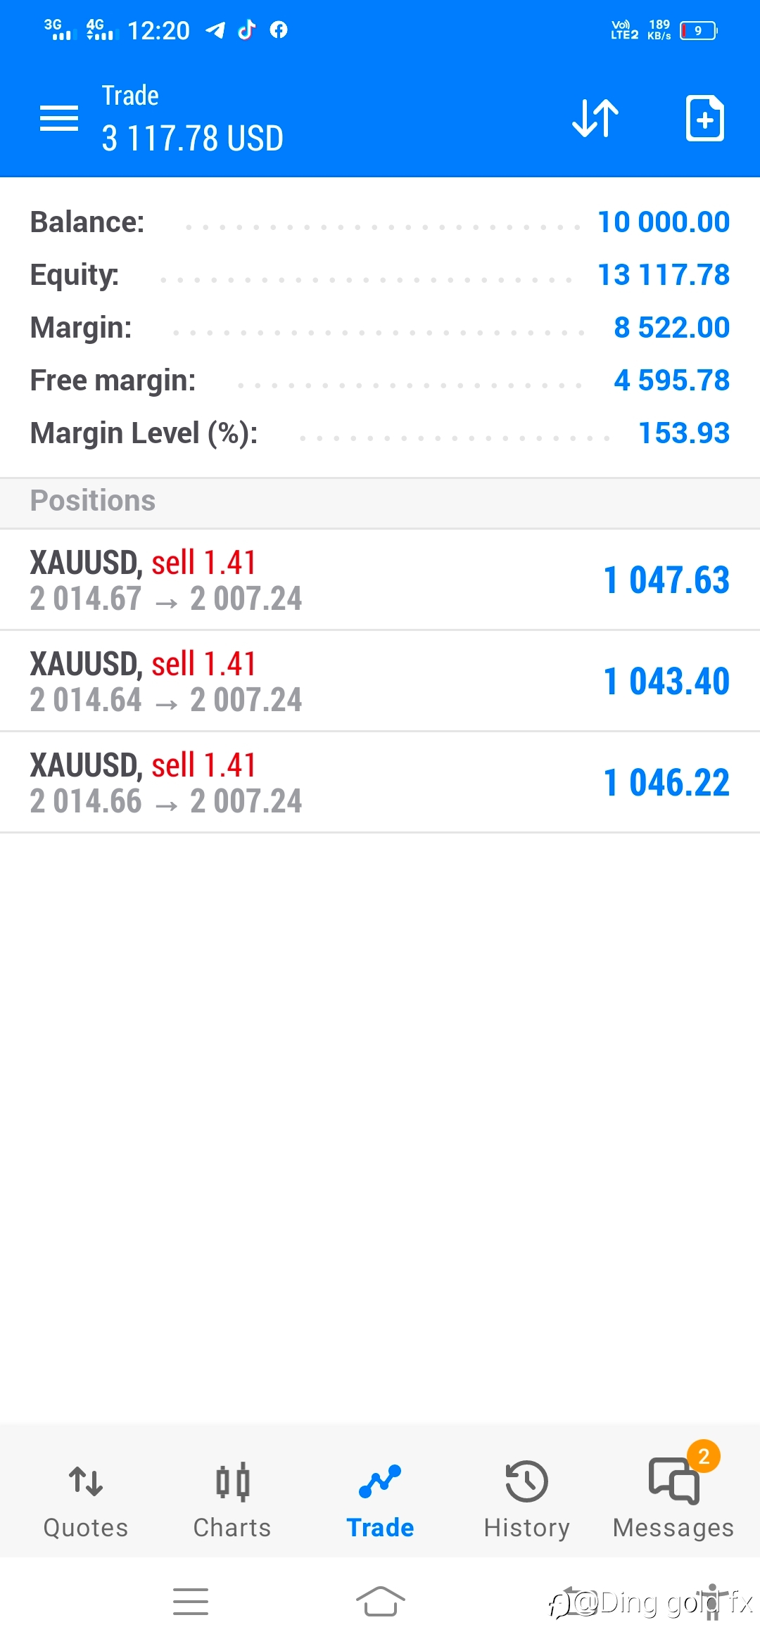Tap the profit value 1 047.63
Viewport: 760px width, 1646px height.
pyautogui.click(x=666, y=580)
